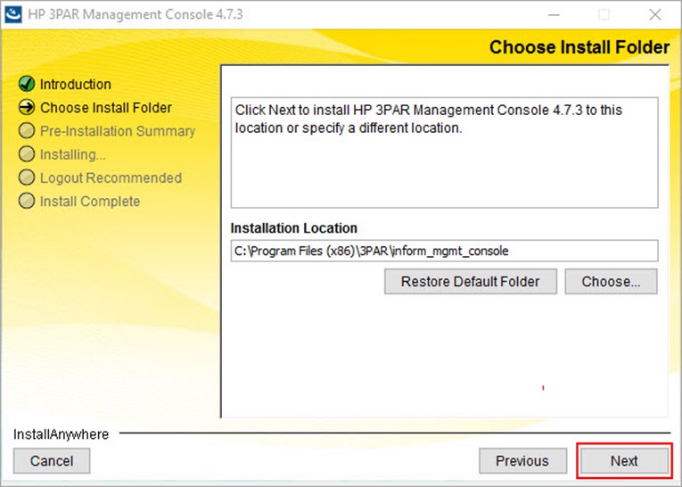Click the green check icon beside Introduction

[x=27, y=84]
